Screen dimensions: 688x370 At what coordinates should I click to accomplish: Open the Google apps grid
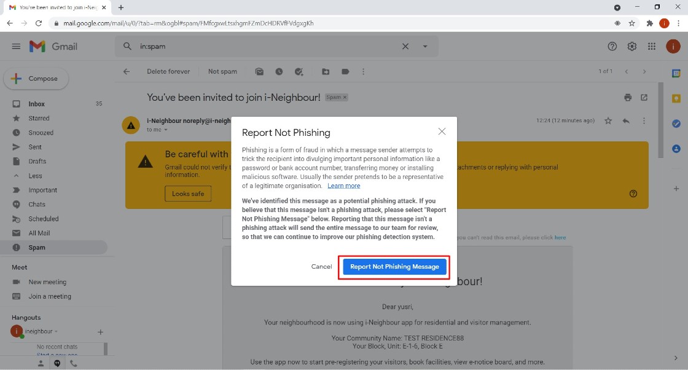coord(652,46)
